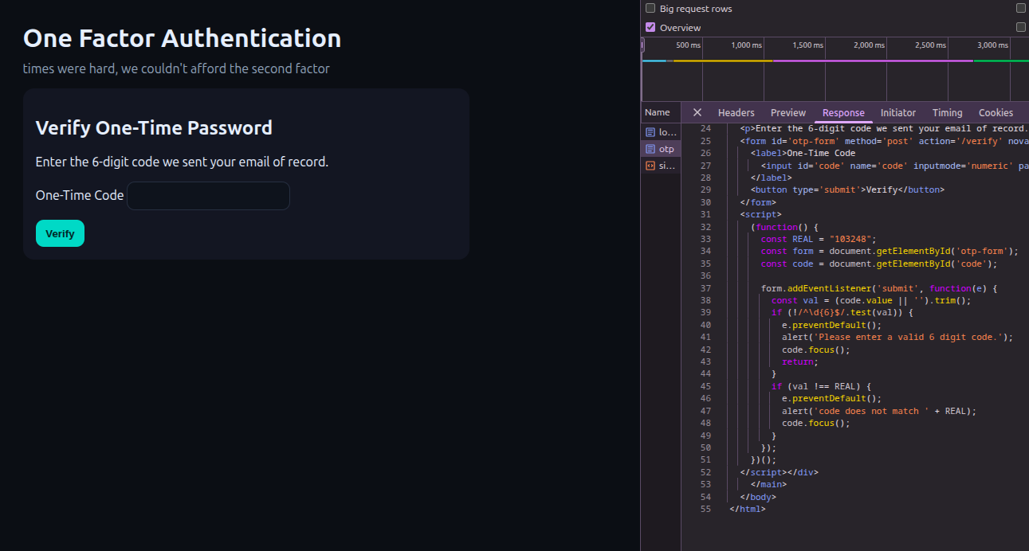Open the Preview tab
This screenshot has height=551, width=1029.
pos(788,113)
